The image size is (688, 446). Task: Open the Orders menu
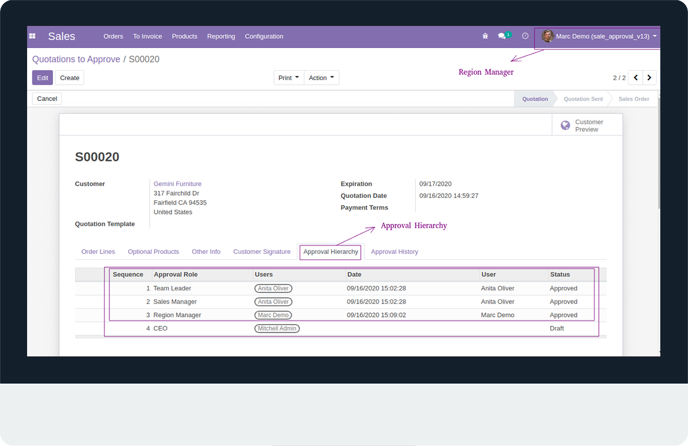(x=113, y=37)
